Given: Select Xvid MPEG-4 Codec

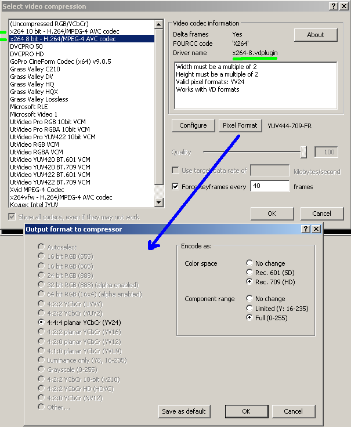Looking at the screenshot, I should tap(82, 190).
